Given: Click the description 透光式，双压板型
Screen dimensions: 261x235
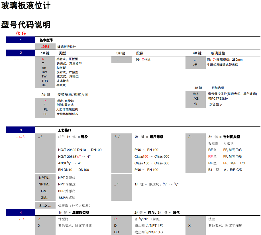Looking at the screenshot, I should (x=69, y=64).
